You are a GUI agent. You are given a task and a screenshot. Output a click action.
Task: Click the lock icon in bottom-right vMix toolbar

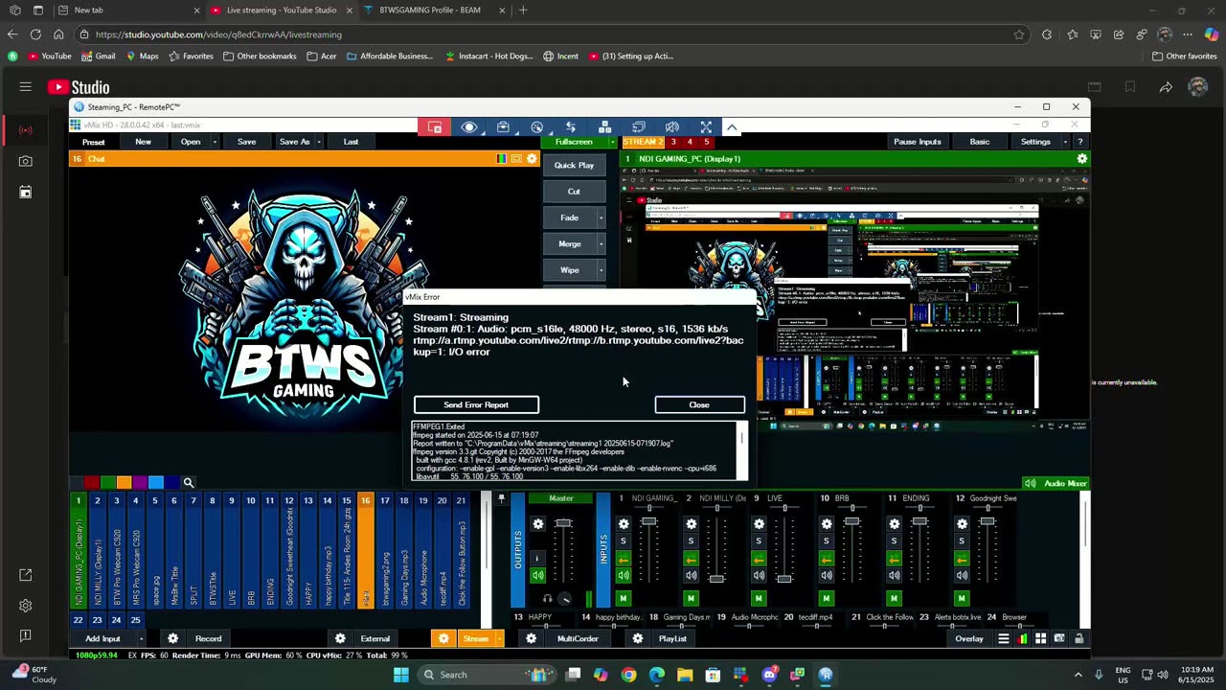coord(1078,638)
